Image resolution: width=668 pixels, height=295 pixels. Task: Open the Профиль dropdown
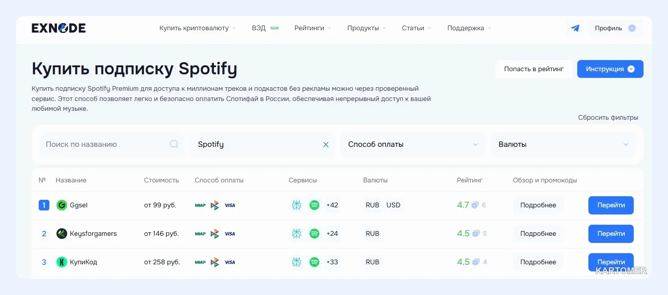click(x=616, y=28)
